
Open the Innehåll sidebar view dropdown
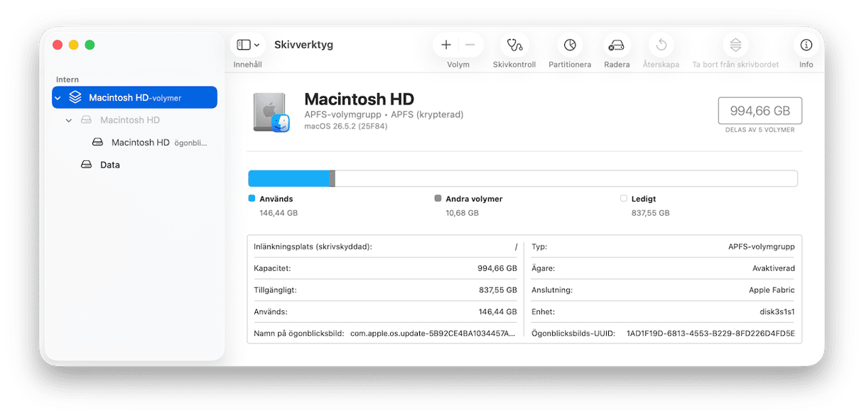pos(247,45)
